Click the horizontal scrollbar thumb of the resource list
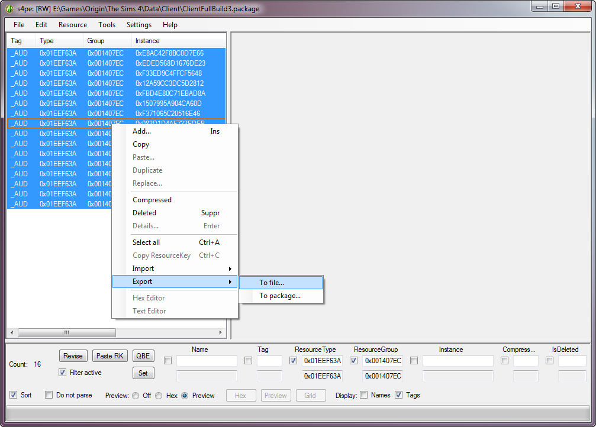Image resolution: width=596 pixels, height=427 pixels. point(67,333)
